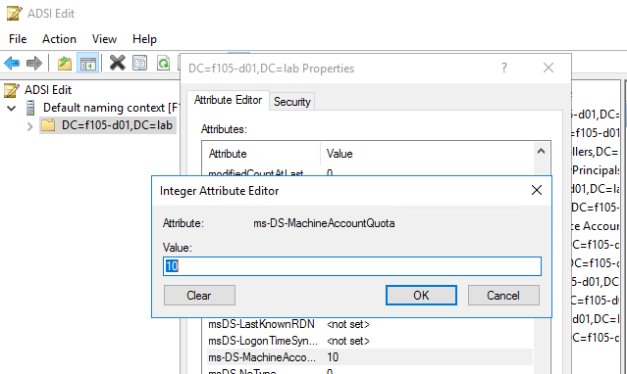Image resolution: width=627 pixels, height=374 pixels.
Task: Click the ADSI Edit title bar icon
Action: tap(14, 13)
